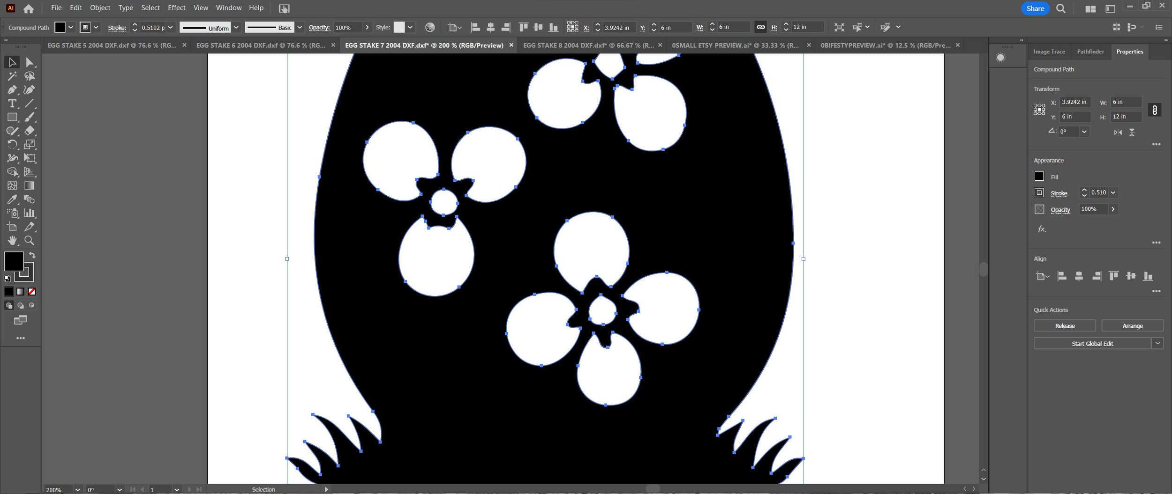
Task: Click the Share button
Action: 1035,8
